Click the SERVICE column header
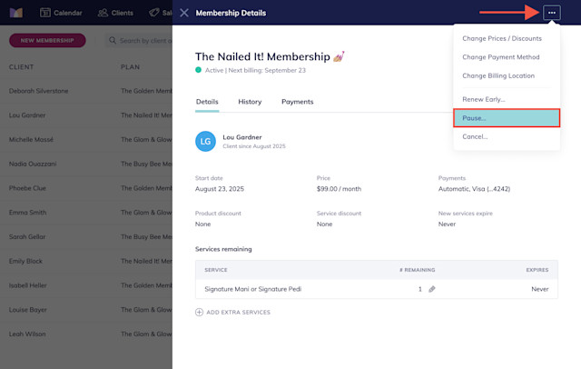The height and width of the screenshot is (369, 581). tap(216, 270)
